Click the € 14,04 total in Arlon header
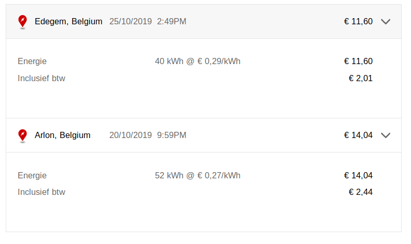This screenshot has height=244, width=411. click(358, 135)
